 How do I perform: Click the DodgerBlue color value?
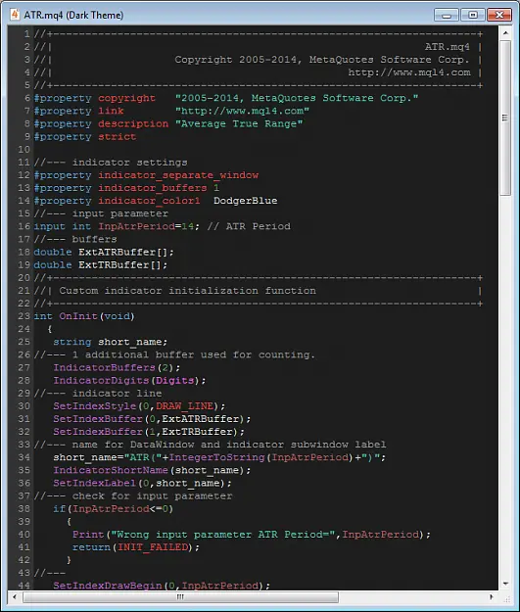point(245,201)
